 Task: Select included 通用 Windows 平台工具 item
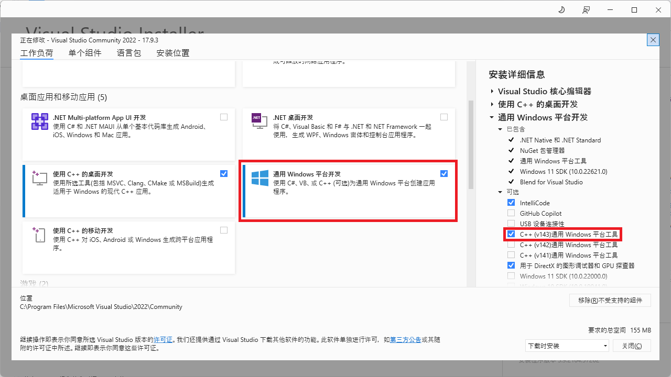pyautogui.click(x=553, y=161)
